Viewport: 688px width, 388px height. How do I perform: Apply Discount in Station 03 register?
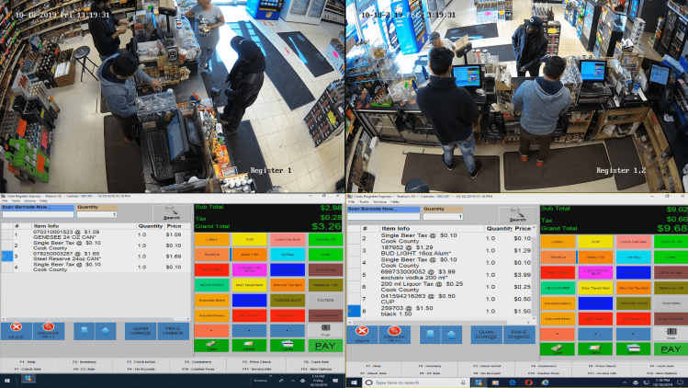pyautogui.click(x=394, y=335)
